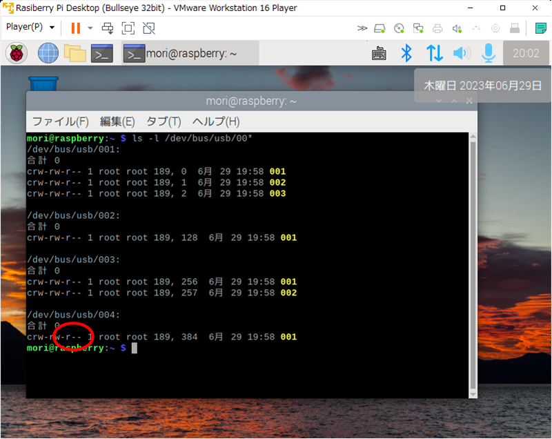Pause the virtual machine
The height and width of the screenshot is (439, 552).
click(x=76, y=28)
